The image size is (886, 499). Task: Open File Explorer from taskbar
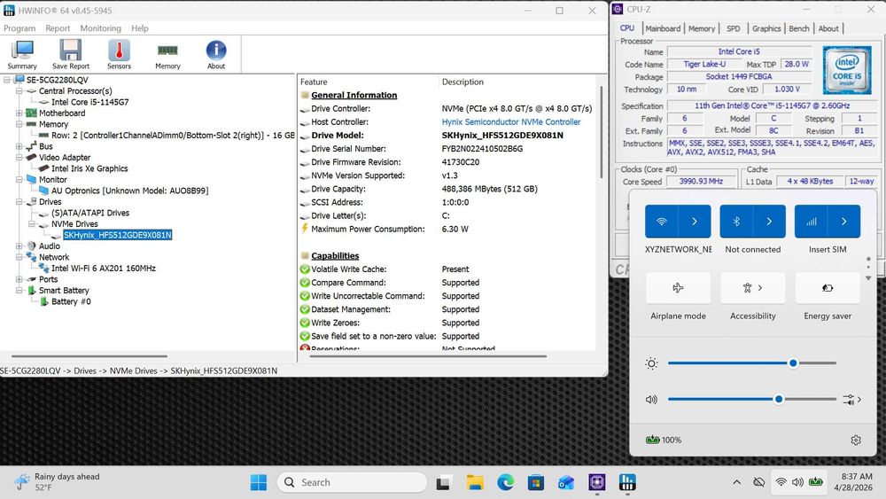[x=475, y=483]
